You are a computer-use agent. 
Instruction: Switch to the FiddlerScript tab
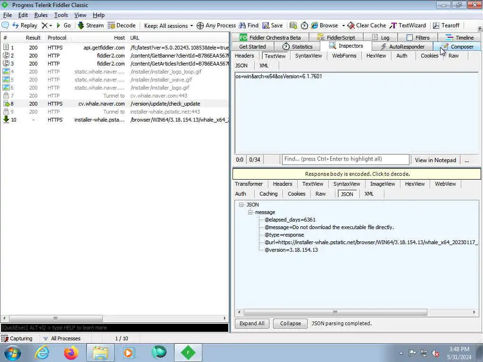tap(336, 38)
